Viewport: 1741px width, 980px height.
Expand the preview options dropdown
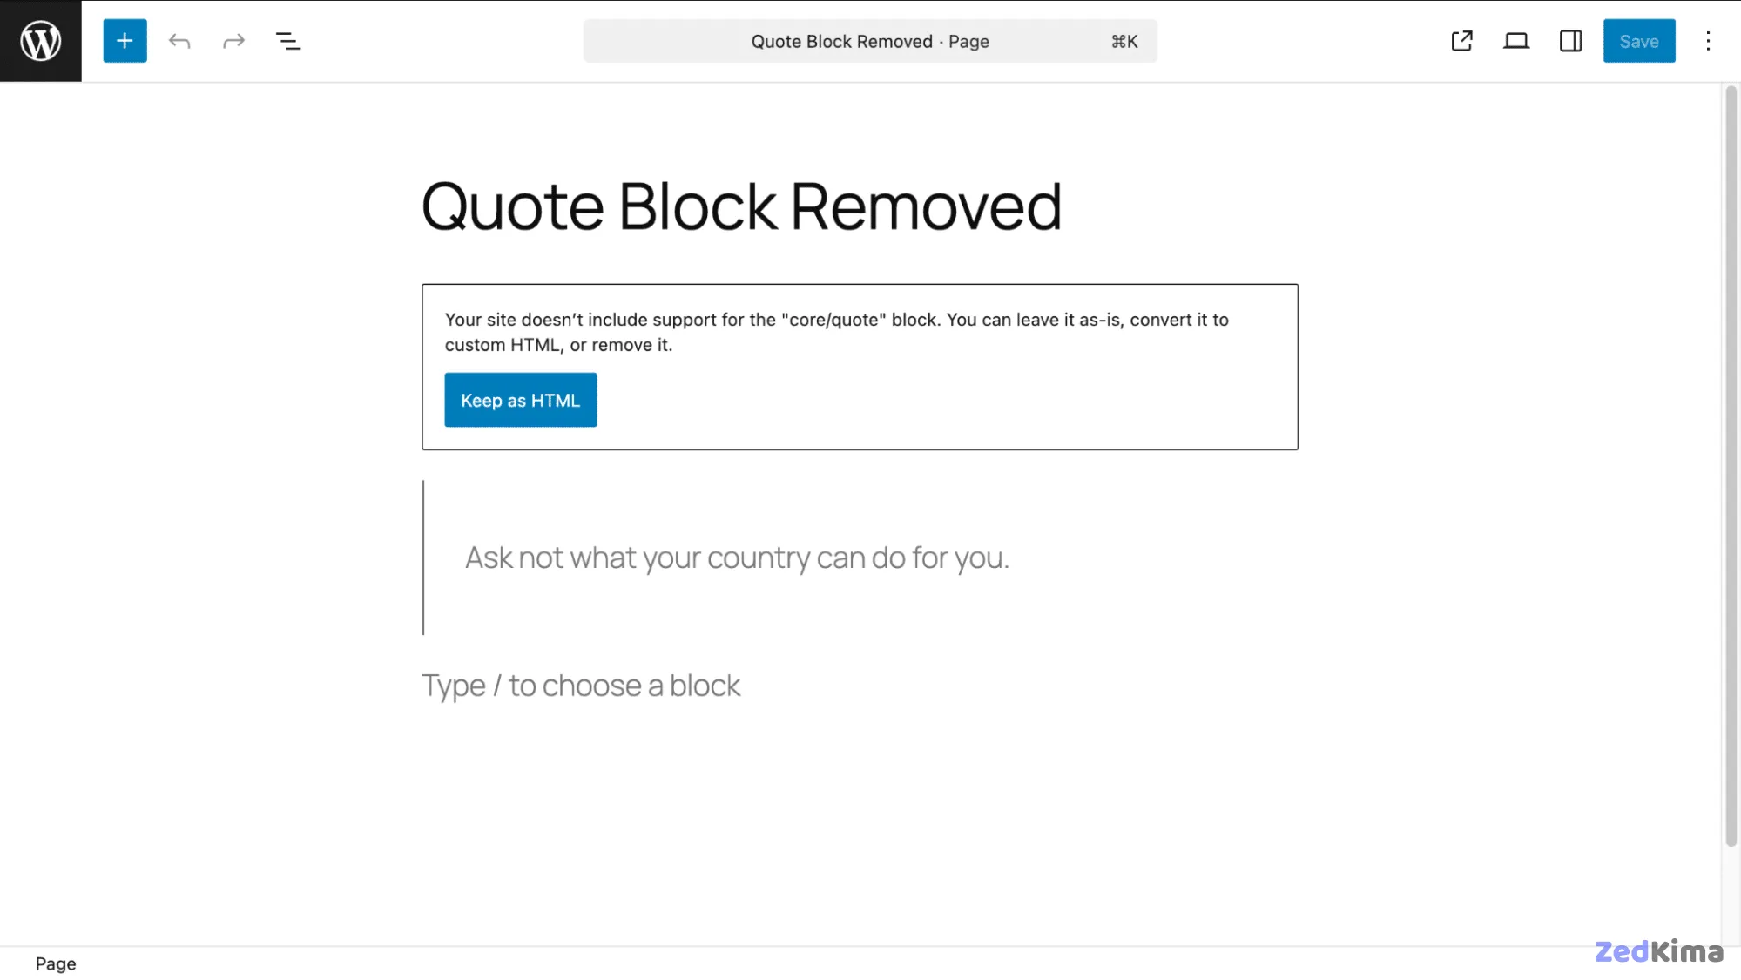(x=1515, y=40)
